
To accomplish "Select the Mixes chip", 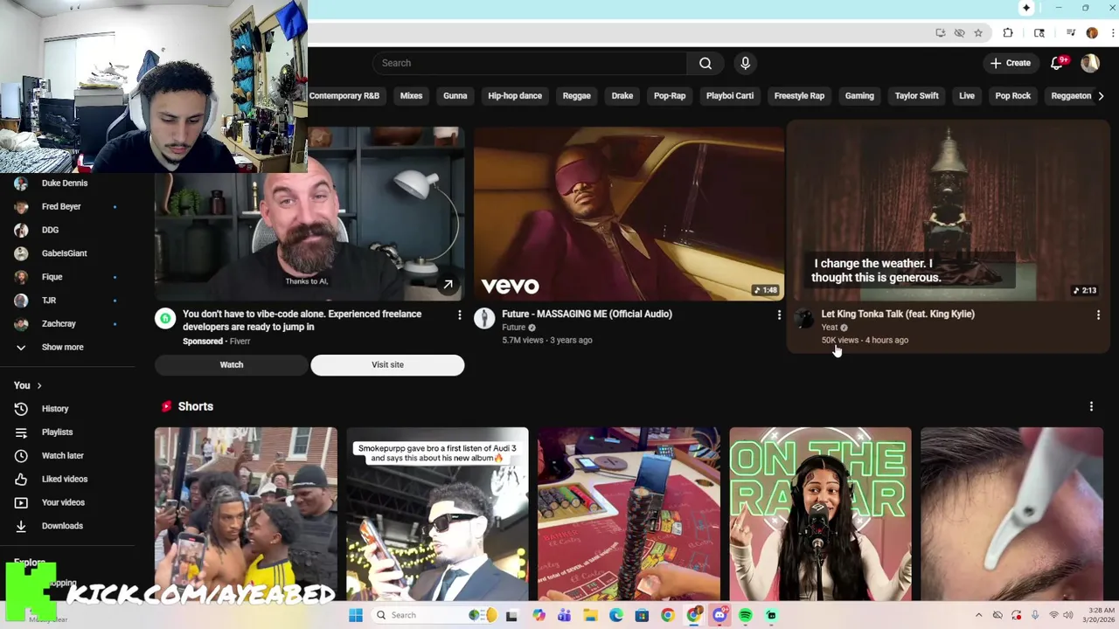I will (411, 96).
